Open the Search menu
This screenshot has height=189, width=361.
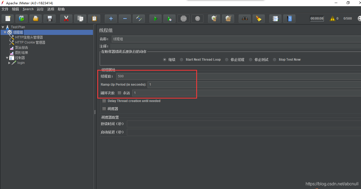(x=28, y=9)
